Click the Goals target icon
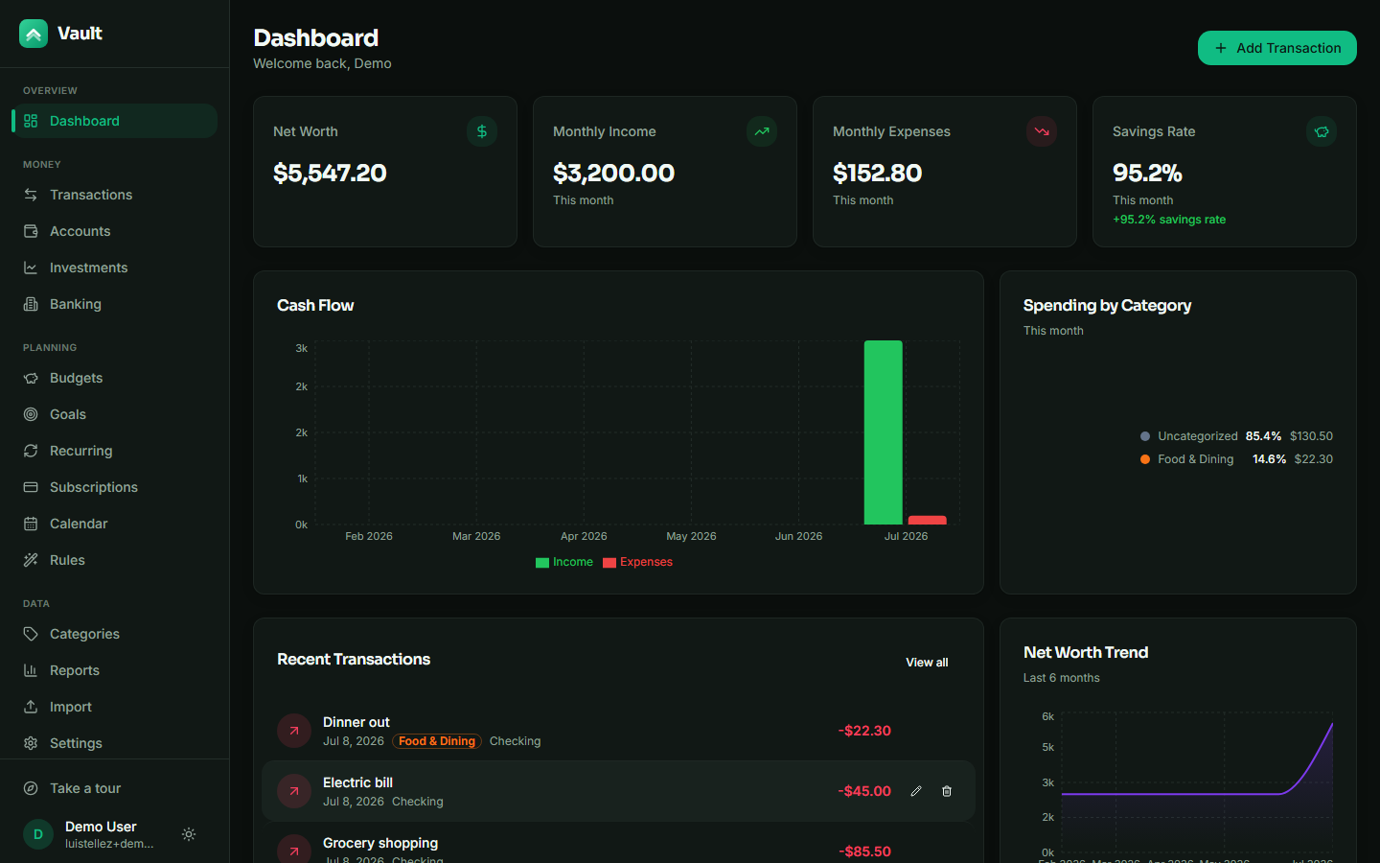Viewport: 1380px width, 863px height. point(31,414)
